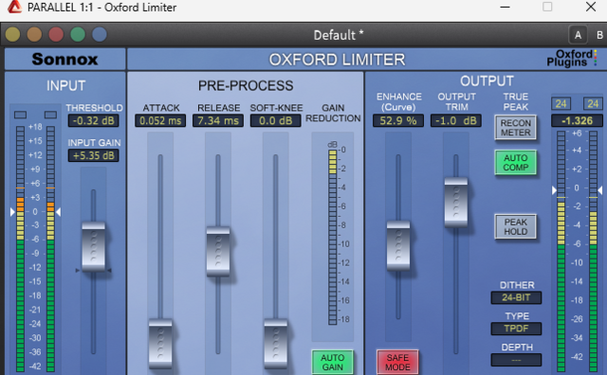
Task: Enable the PEAK HOLD button
Action: (x=516, y=226)
